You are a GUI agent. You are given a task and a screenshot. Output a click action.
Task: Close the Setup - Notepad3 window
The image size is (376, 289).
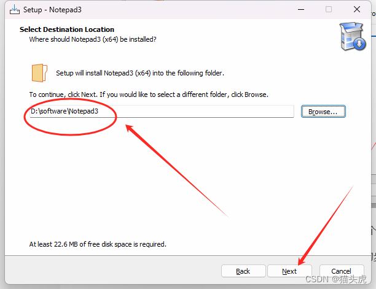point(357,10)
